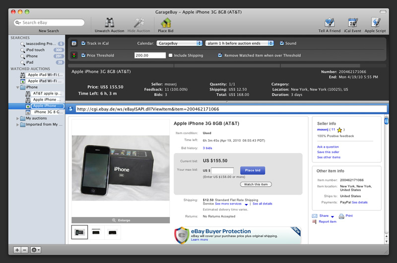Click the Hide Auction wand icon
The width and height of the screenshot is (397, 263).
pyautogui.click(x=139, y=23)
